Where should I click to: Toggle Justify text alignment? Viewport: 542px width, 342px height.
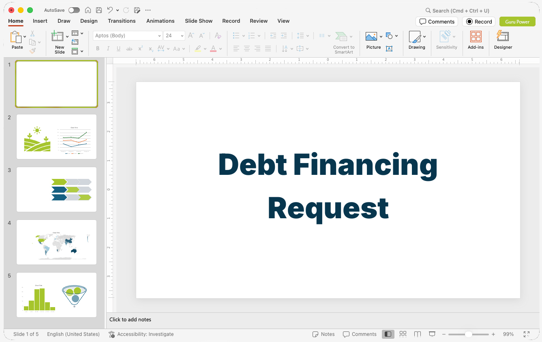coord(268,49)
